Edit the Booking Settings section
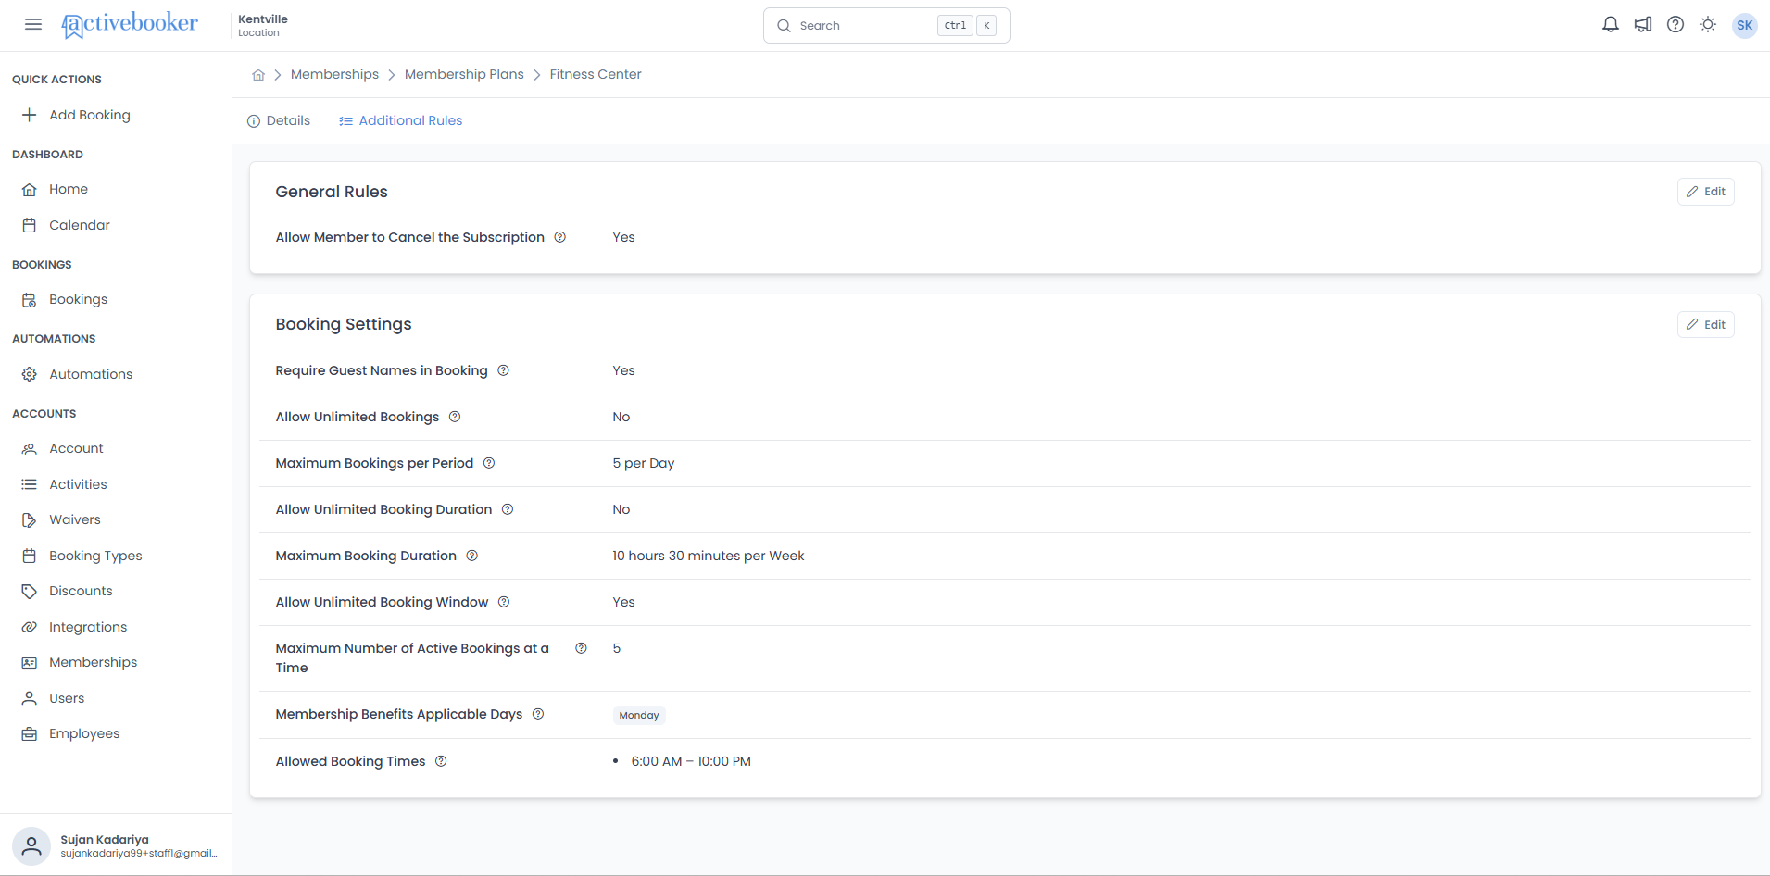This screenshot has width=1770, height=876. point(1705,325)
